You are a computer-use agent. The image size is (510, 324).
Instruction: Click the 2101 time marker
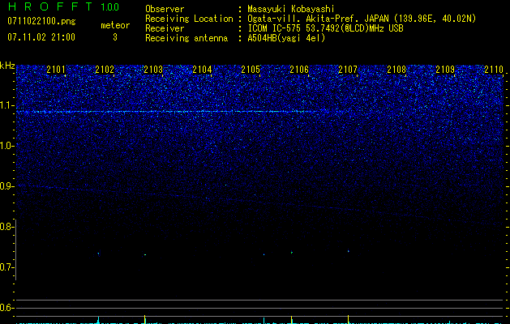point(56,70)
